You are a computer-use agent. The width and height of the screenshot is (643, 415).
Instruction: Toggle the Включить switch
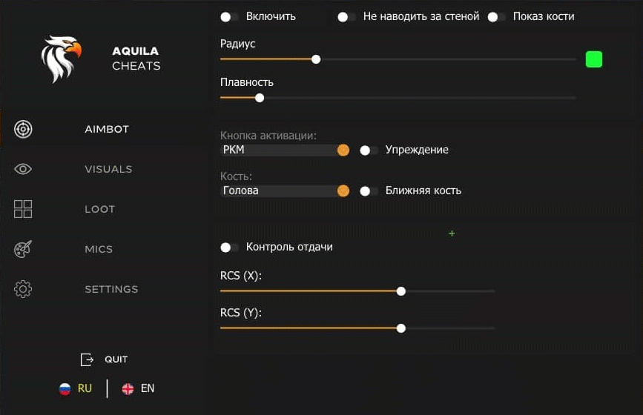click(x=229, y=16)
